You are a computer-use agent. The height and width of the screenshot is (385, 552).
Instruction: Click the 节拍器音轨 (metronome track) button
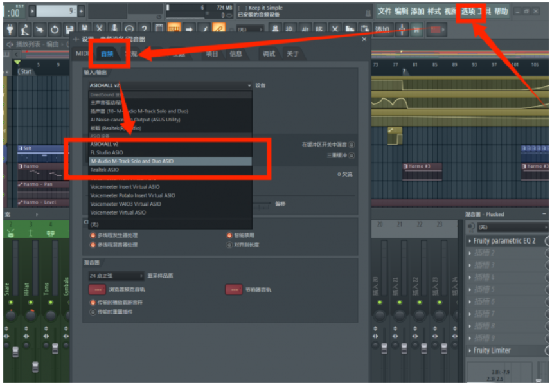point(233,290)
